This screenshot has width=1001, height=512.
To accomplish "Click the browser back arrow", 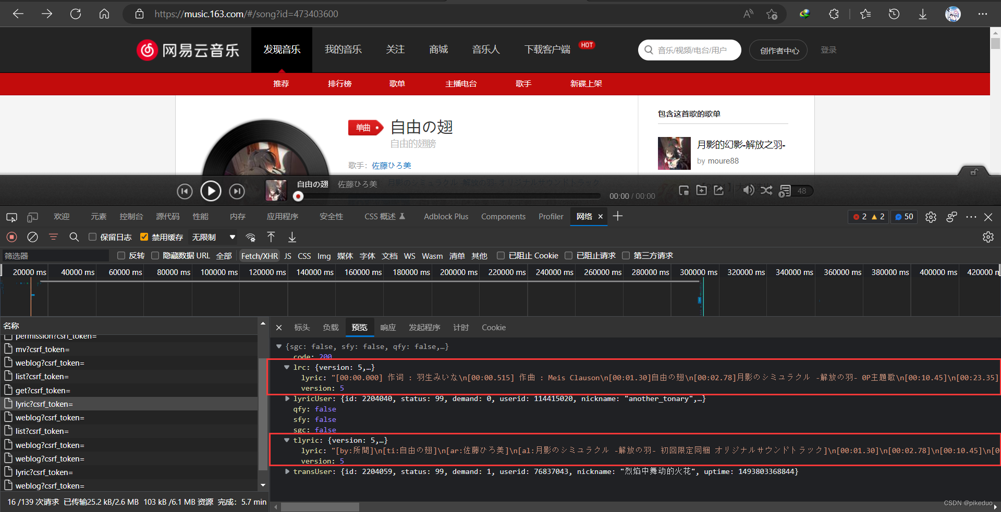I will point(18,14).
